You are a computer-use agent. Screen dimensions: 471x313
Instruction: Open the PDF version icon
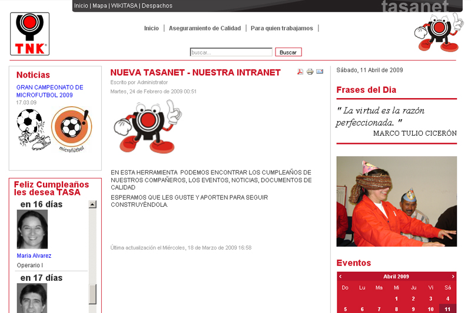tap(300, 72)
